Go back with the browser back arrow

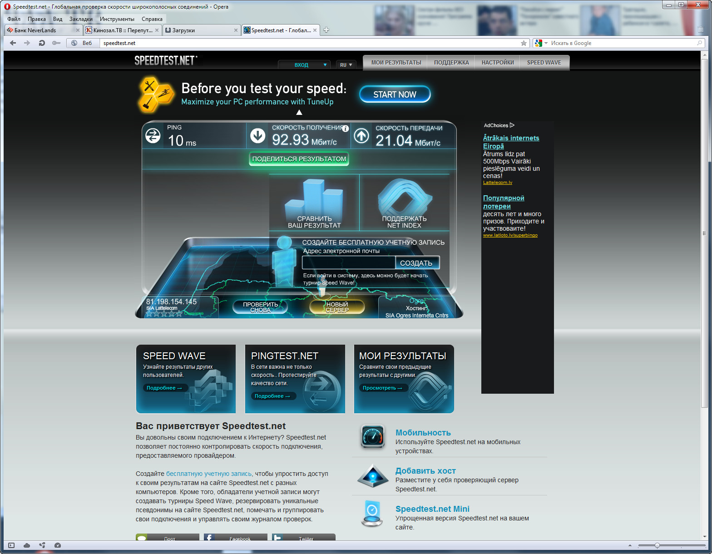tap(13, 43)
